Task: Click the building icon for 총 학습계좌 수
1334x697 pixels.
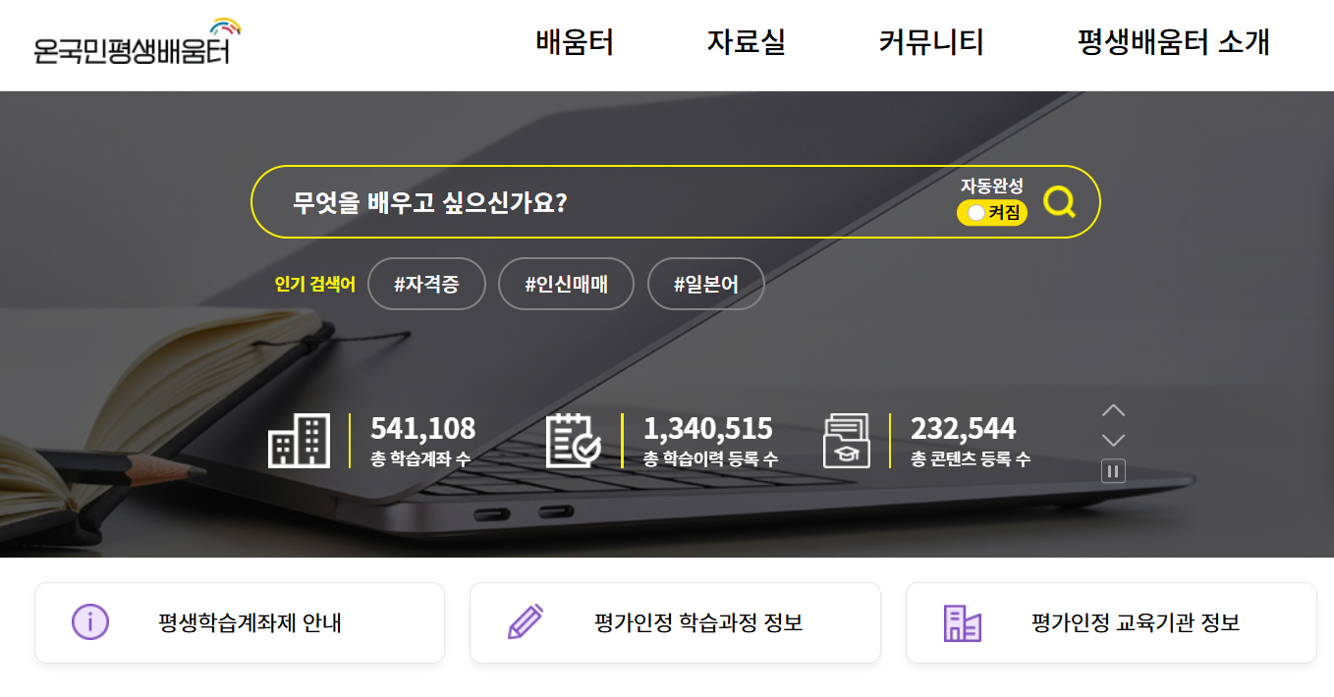Action: coord(299,441)
